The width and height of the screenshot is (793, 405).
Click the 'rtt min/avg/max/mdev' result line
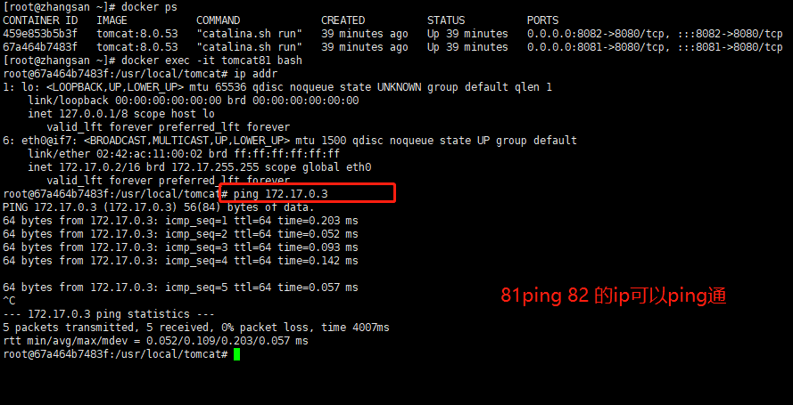(x=155, y=340)
